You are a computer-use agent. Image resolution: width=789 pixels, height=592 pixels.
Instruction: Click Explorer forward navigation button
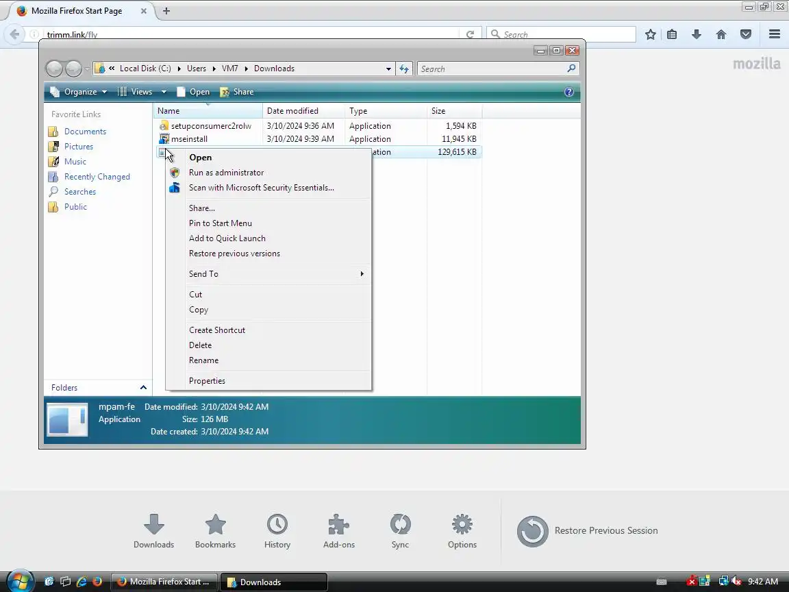coord(73,69)
